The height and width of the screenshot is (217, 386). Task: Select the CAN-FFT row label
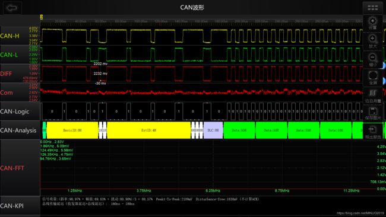12,168
